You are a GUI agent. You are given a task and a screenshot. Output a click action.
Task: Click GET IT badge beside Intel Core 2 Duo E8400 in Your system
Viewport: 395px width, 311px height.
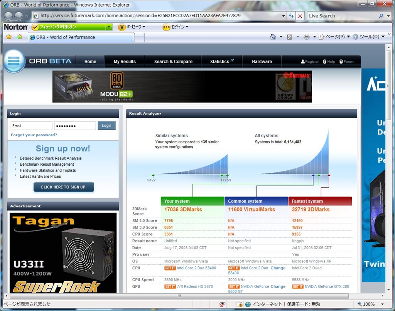point(170,268)
